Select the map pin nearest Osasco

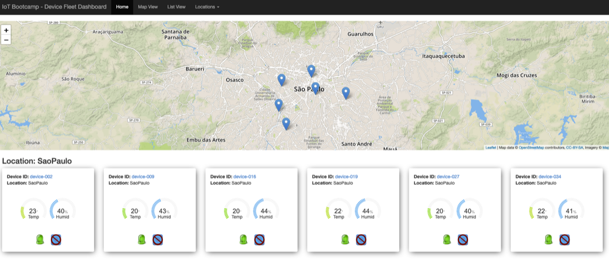(x=281, y=80)
